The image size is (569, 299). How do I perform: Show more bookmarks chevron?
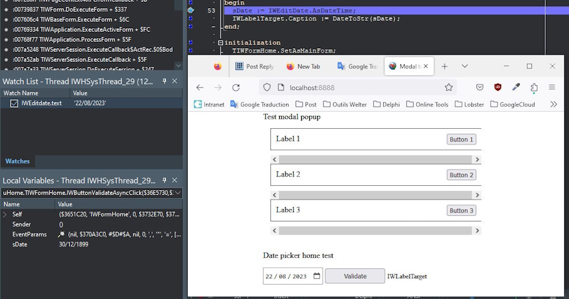[x=553, y=104]
